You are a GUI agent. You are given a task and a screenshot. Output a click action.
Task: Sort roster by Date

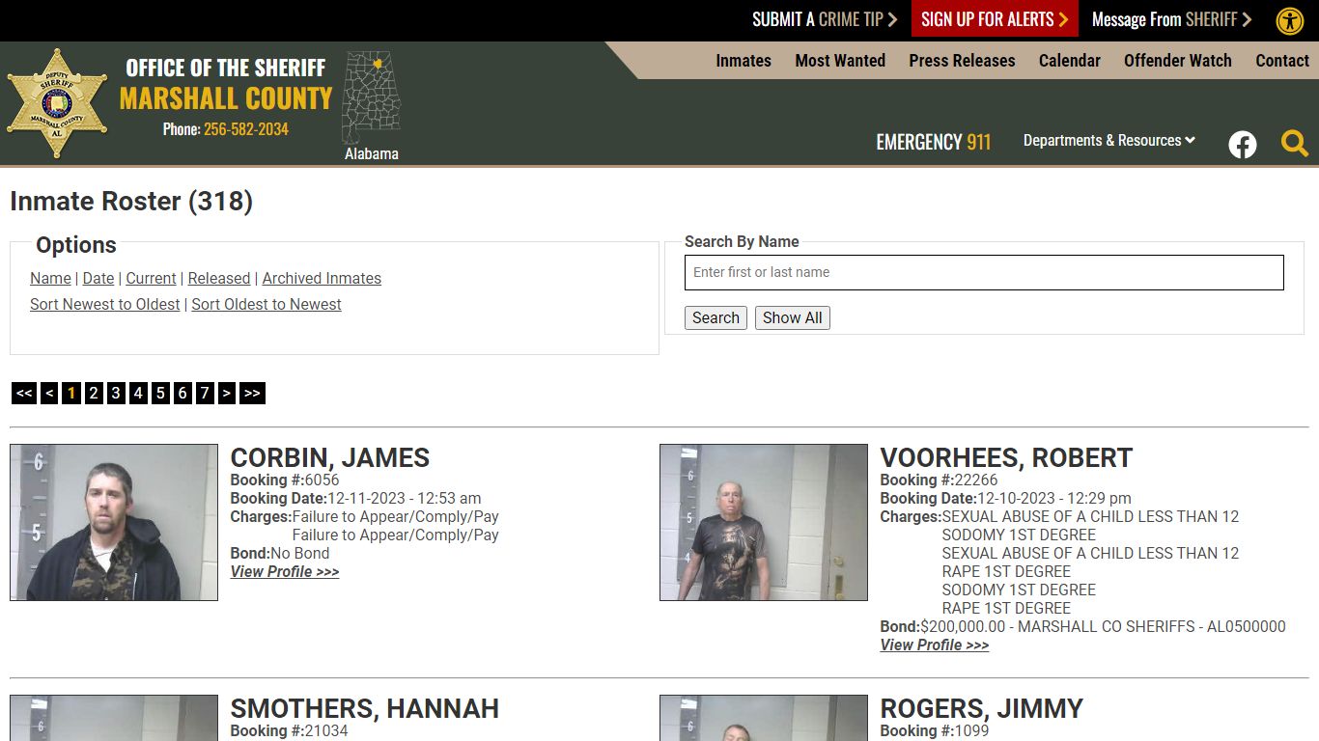click(98, 278)
